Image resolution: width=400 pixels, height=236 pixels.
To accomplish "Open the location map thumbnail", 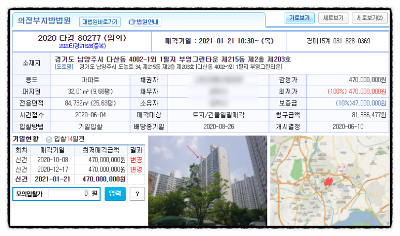I will 330,181.
